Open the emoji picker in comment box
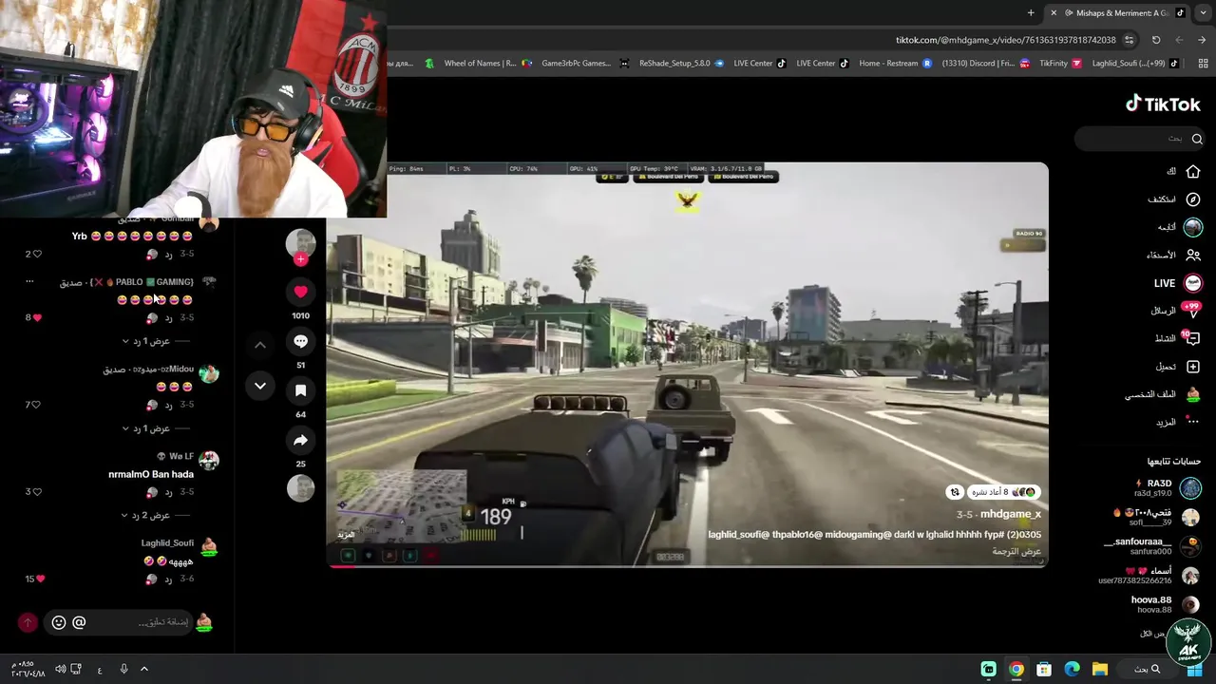The image size is (1216, 684). pyautogui.click(x=59, y=622)
